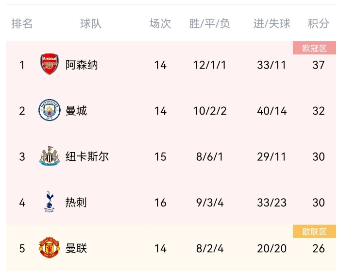Click the Manchester United club crest
The image size is (340, 274).
(x=50, y=248)
